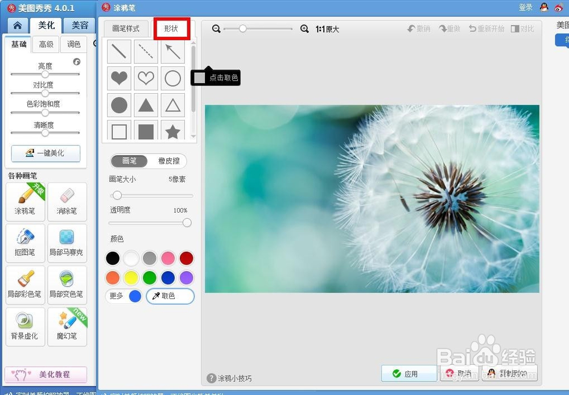
Task: Open the 形状 shapes tab
Action: click(x=171, y=28)
